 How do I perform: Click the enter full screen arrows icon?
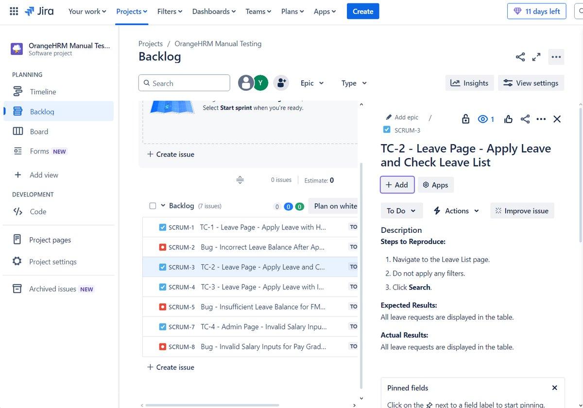coord(536,57)
